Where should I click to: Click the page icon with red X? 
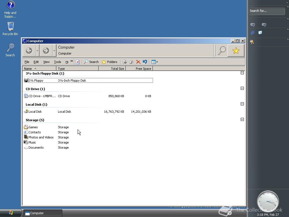click(78, 62)
